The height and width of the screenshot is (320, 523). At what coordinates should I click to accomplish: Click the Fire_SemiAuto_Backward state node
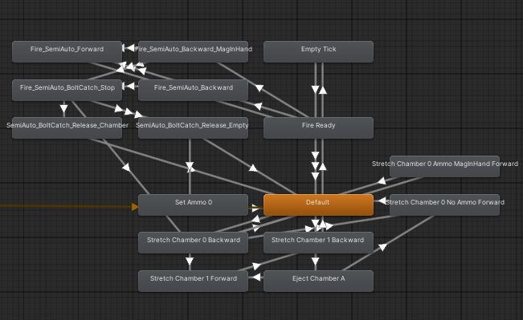(193, 90)
